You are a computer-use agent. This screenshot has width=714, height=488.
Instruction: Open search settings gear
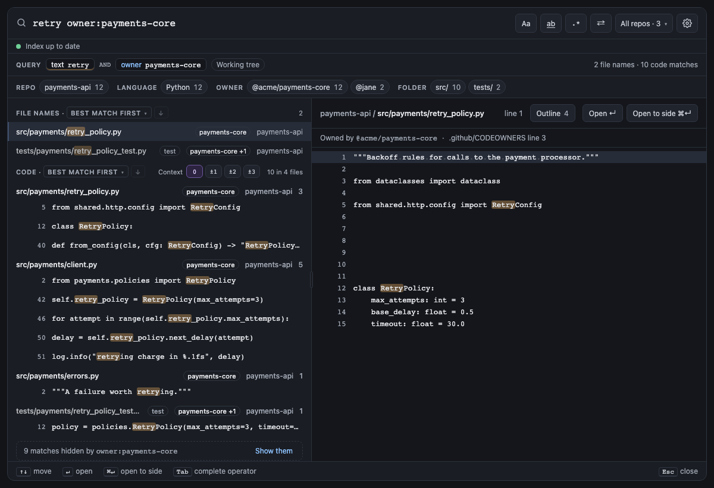tap(687, 23)
